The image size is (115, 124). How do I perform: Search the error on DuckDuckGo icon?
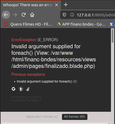pyautogui.click(x=21, y=89)
